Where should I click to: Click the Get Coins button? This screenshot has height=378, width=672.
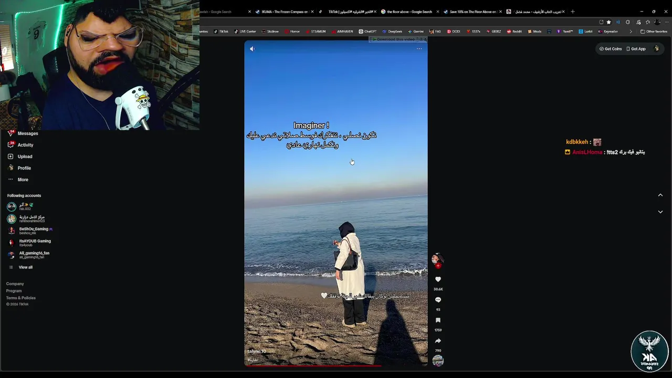(x=611, y=49)
